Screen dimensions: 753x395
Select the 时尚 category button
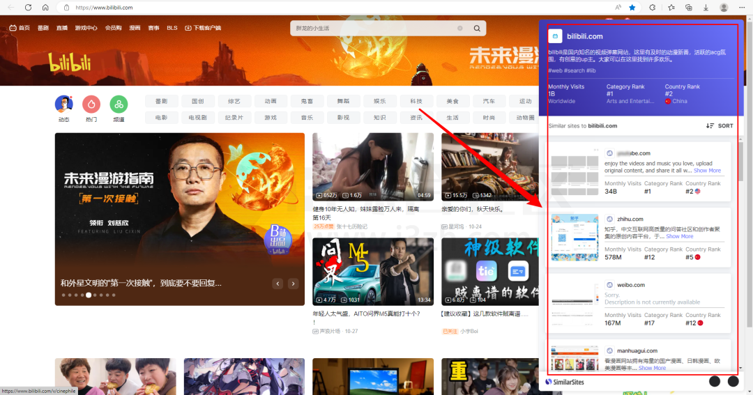(489, 118)
